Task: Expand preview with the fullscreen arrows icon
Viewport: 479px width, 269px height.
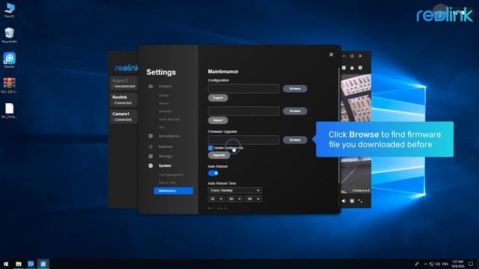Action: coord(360,201)
